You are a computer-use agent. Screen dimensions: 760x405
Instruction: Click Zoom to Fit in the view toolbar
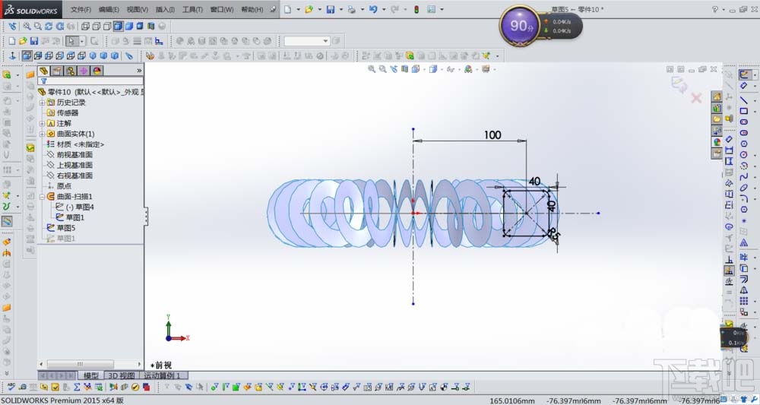pyautogui.click(x=27, y=26)
